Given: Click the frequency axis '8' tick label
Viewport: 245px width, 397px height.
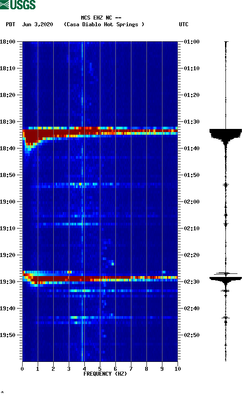Looking at the screenshot, I should (x=146, y=369).
